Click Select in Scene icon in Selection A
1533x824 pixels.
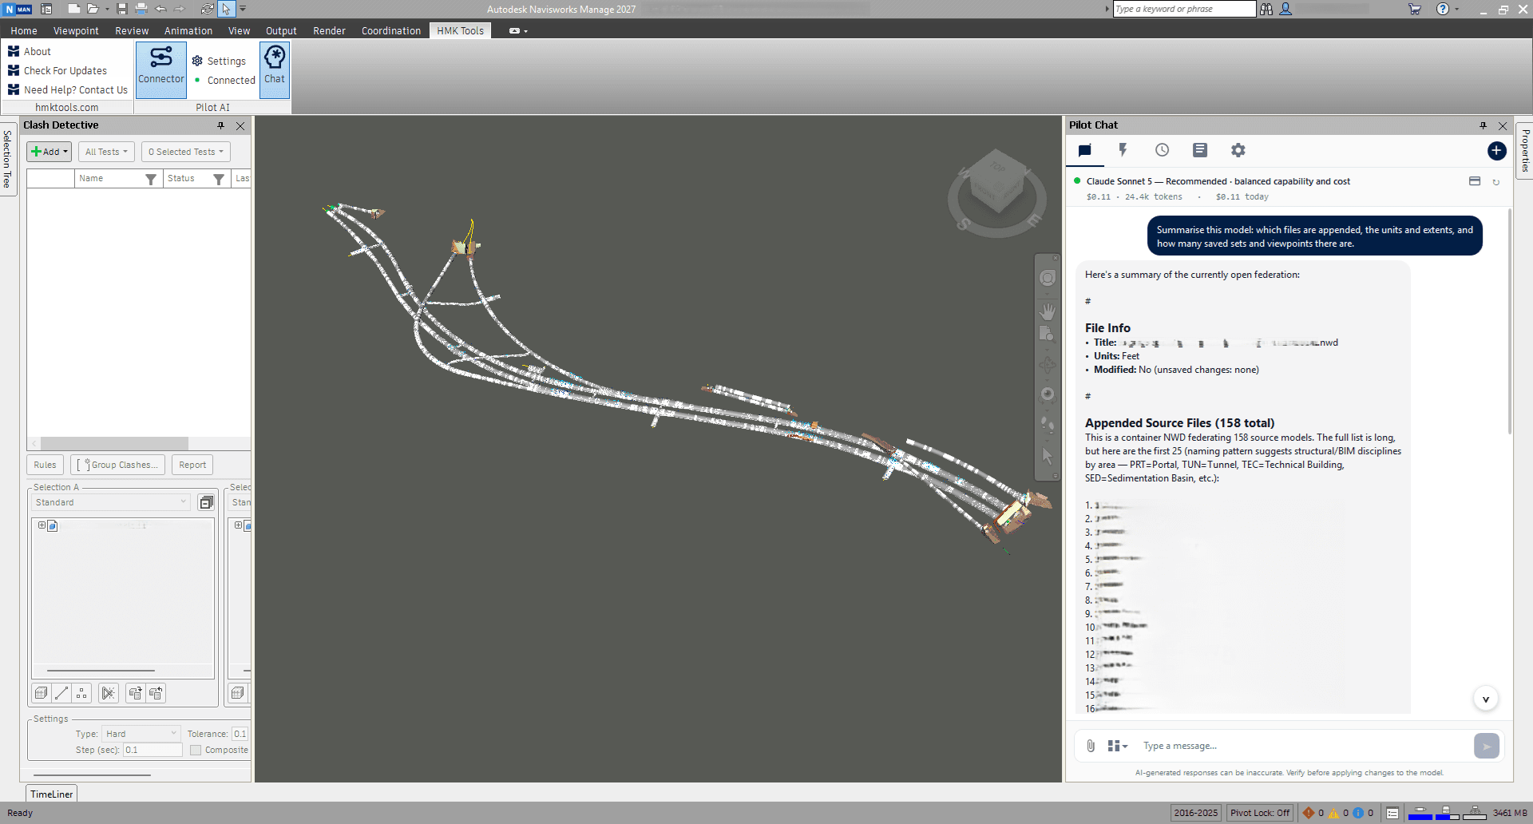(x=156, y=693)
